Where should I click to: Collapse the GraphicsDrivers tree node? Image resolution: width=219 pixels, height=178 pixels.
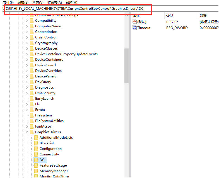click(27, 132)
